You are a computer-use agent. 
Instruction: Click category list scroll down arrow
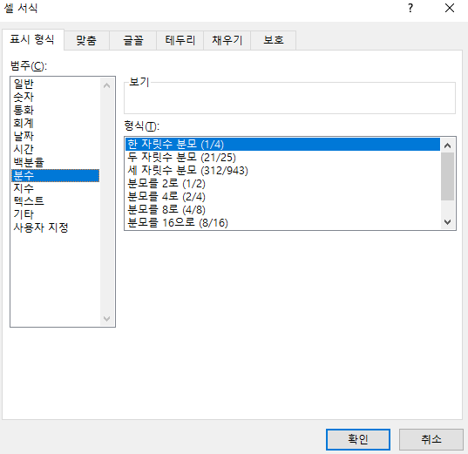(x=107, y=318)
